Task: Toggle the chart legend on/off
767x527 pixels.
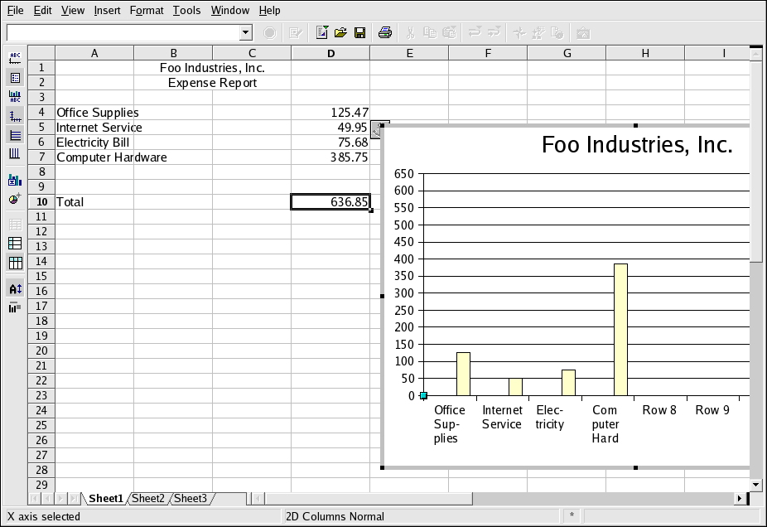Action: 15,78
